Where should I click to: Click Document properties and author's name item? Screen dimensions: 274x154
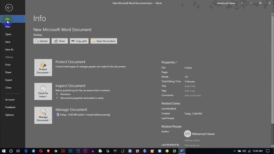click(x=82, y=98)
